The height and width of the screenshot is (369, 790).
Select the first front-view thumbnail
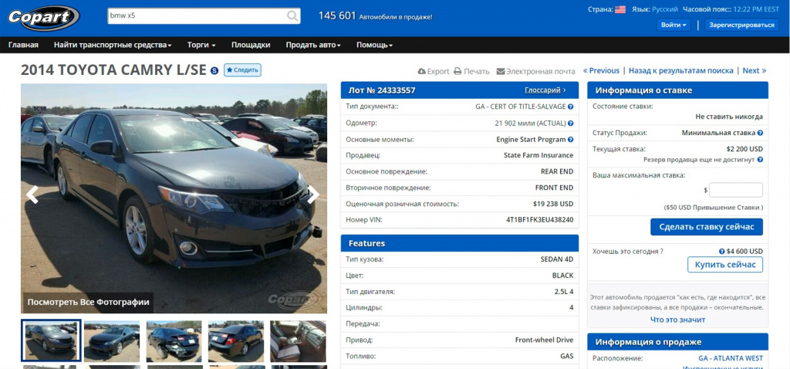click(x=51, y=340)
